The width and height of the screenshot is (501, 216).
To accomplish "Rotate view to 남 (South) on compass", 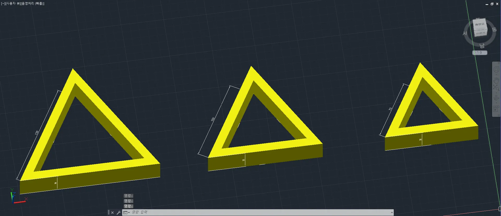I will click(x=482, y=46).
